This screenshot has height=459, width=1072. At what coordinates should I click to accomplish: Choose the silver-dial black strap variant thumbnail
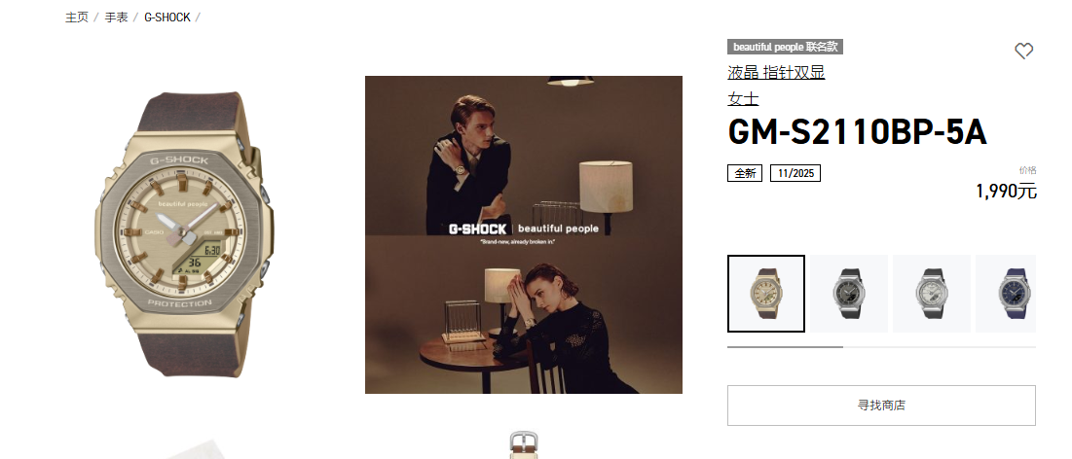click(x=931, y=294)
